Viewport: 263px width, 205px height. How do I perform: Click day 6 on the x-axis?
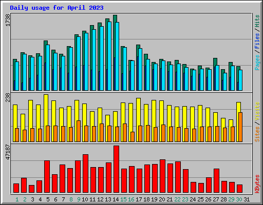(55, 199)
